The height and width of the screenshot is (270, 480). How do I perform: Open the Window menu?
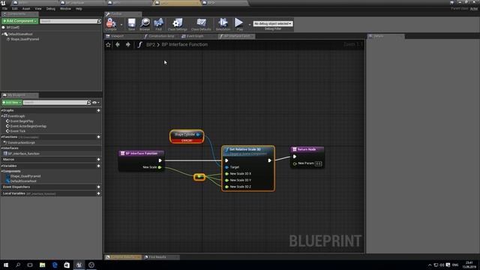coord(65,8)
